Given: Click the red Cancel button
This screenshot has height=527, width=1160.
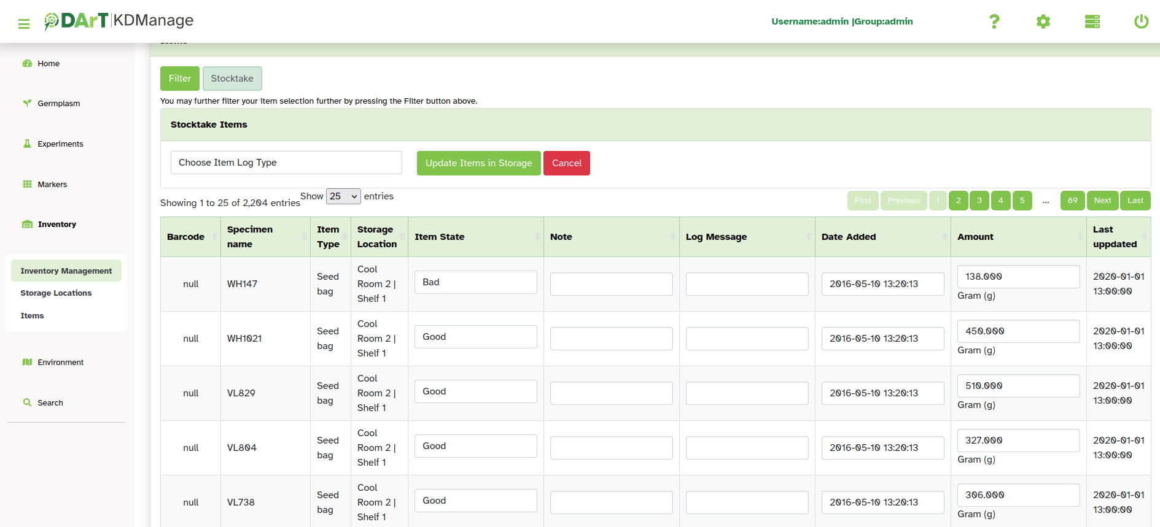Looking at the screenshot, I should tap(566, 163).
